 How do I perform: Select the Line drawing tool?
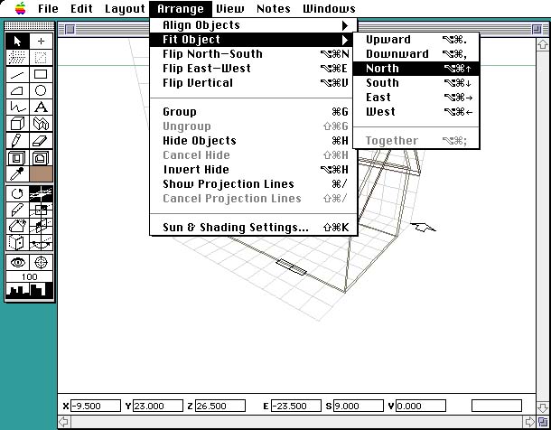(x=17, y=74)
